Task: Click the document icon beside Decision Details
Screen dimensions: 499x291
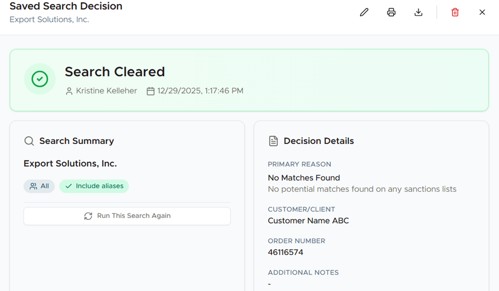Action: coord(273,141)
